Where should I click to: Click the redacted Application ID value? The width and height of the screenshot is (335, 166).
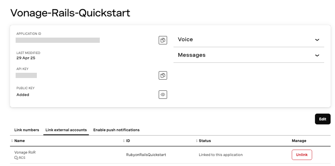(58, 40)
